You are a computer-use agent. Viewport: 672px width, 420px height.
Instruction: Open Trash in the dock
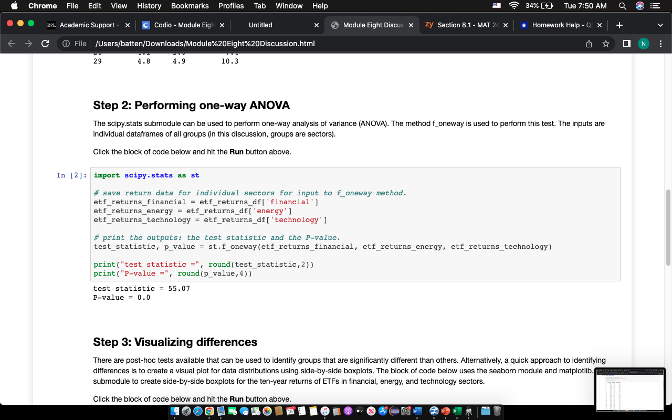497,411
